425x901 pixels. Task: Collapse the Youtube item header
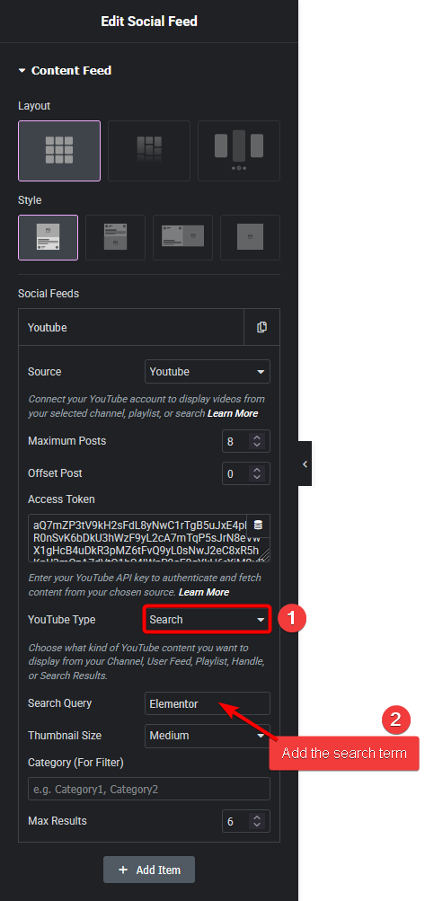point(131,327)
